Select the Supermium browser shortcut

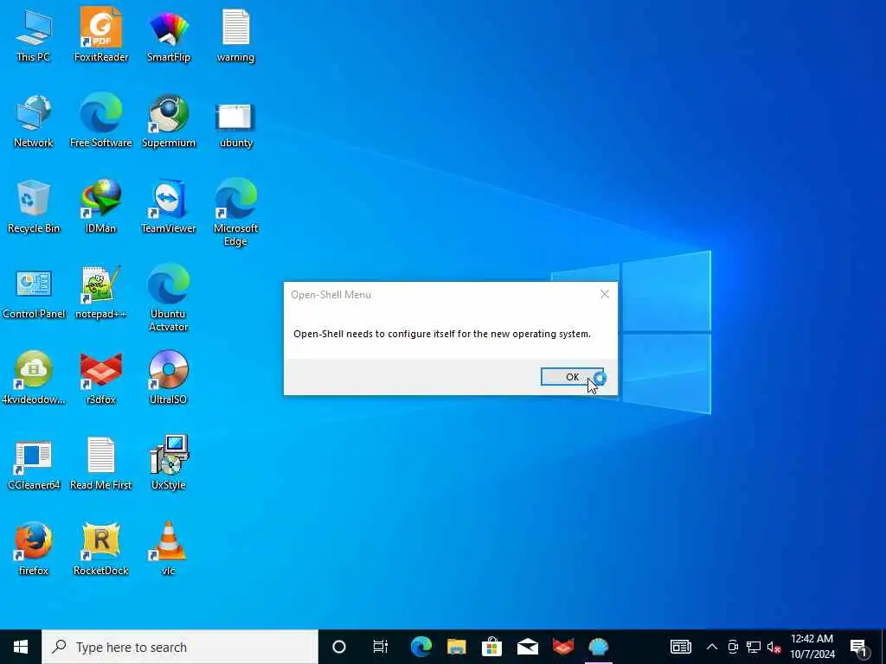(169, 121)
